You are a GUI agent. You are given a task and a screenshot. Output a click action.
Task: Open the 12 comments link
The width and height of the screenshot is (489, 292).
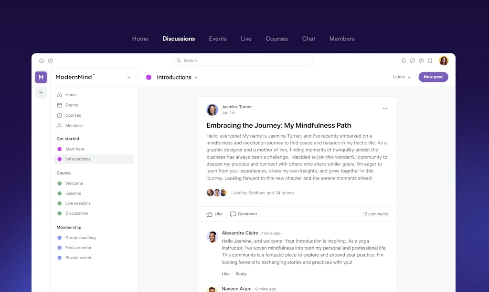(375, 214)
